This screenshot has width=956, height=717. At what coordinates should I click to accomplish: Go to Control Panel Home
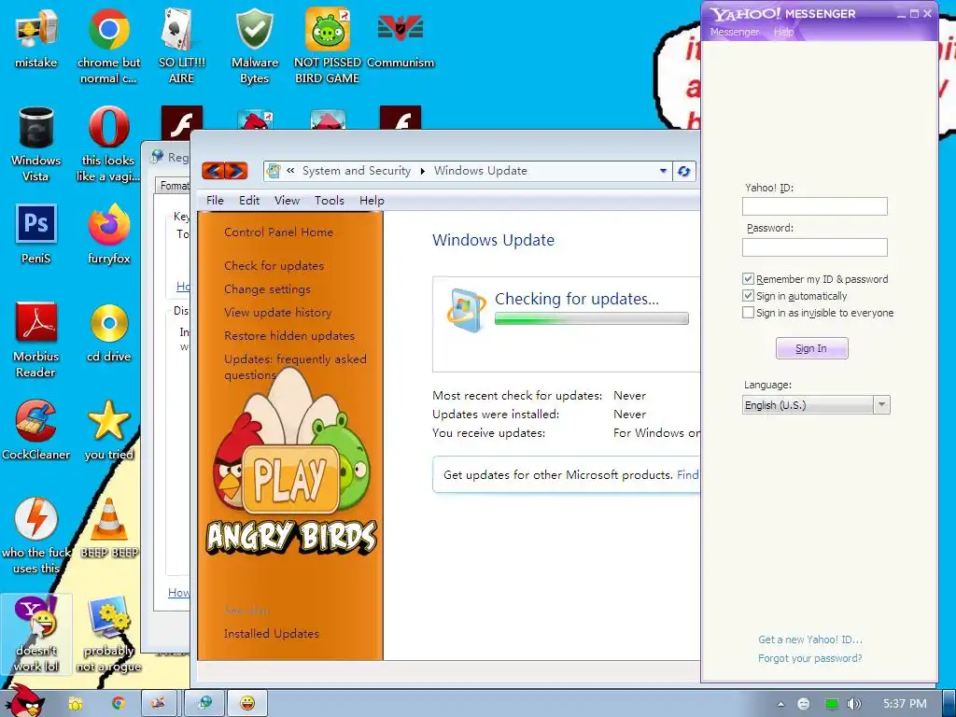click(278, 232)
